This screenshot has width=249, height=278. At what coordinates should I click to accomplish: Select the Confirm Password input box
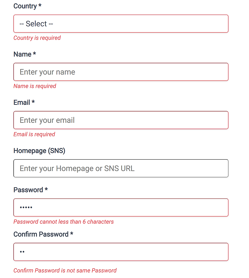coord(121,252)
